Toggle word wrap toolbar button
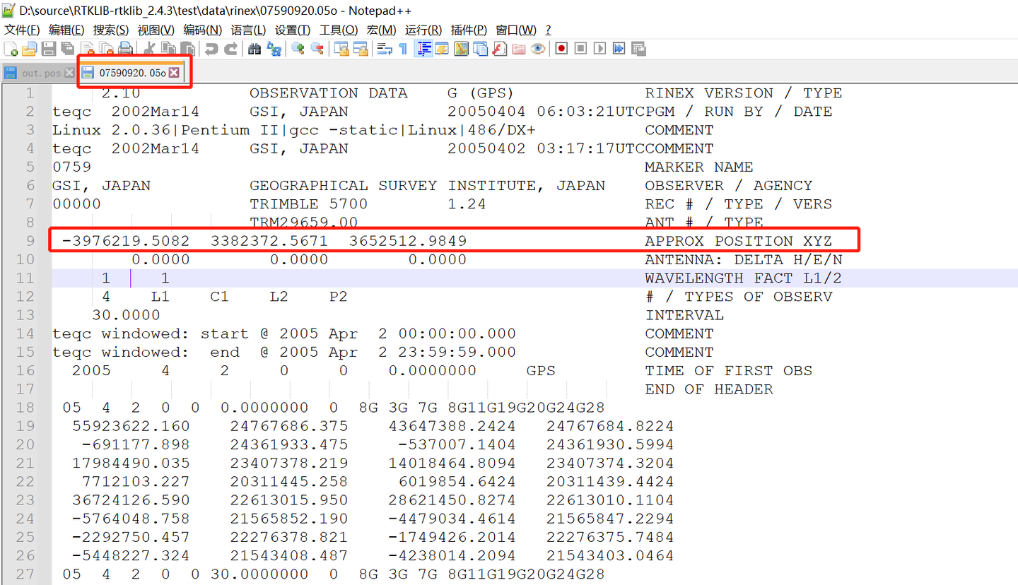This screenshot has height=585, width=1018. pos(385,49)
